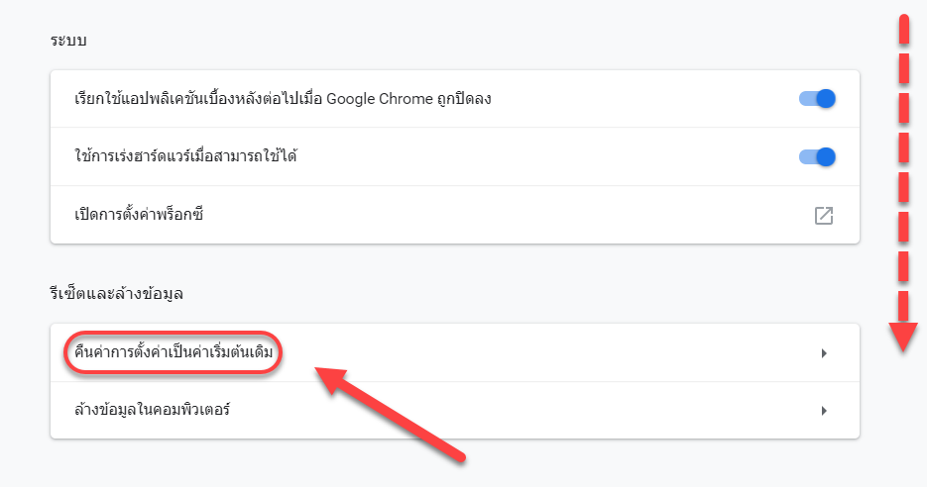Click the ใช้การเร่งฮาร์ดแวร์เมื่อสามารถใช้ได้ label

(x=185, y=156)
